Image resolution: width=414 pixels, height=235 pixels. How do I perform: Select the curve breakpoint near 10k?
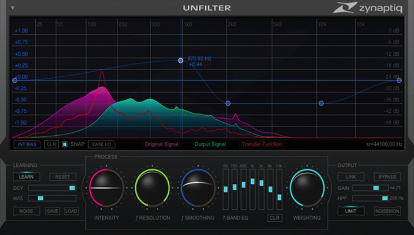tap(321, 103)
